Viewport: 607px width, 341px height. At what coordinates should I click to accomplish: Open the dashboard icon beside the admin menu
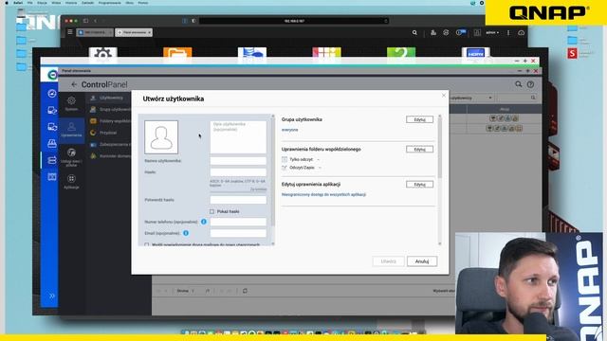477,33
